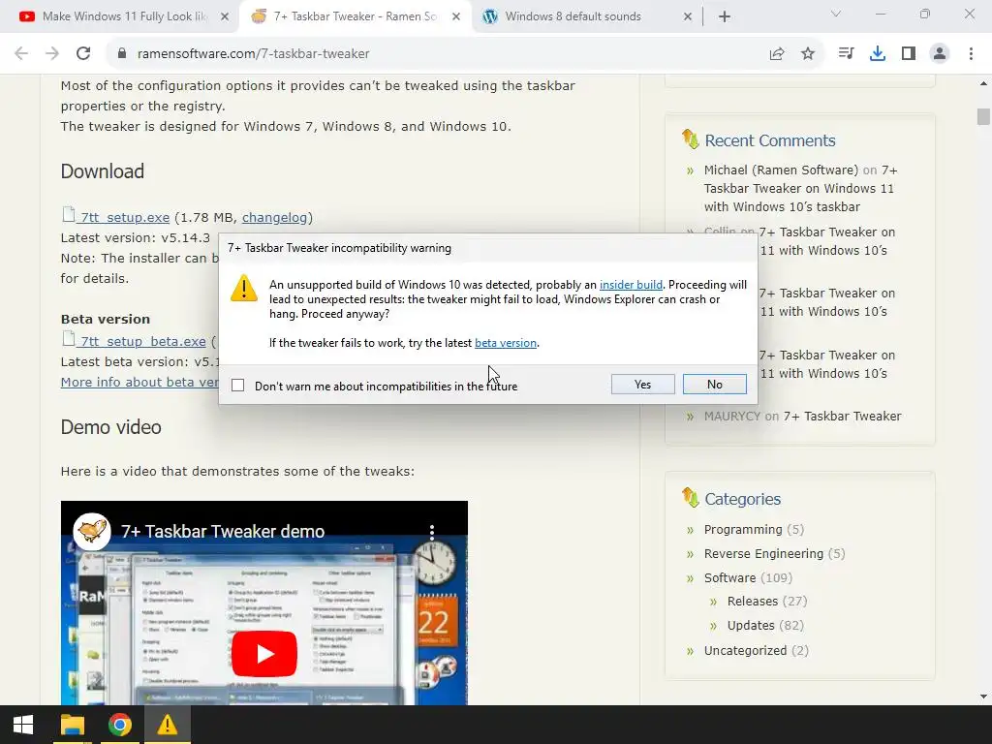
Task: Open the tab search chevron
Action: (836, 14)
